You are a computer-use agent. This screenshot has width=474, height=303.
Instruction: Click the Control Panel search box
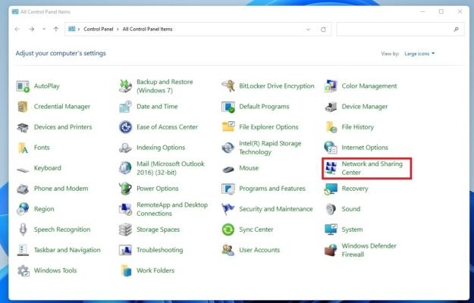coord(400,30)
